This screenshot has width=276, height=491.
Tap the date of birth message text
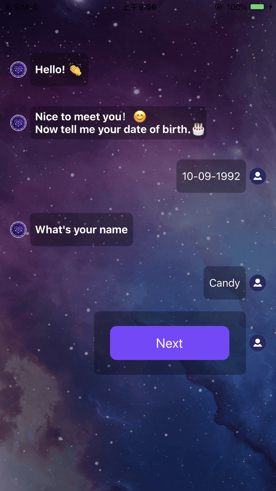tap(113, 129)
